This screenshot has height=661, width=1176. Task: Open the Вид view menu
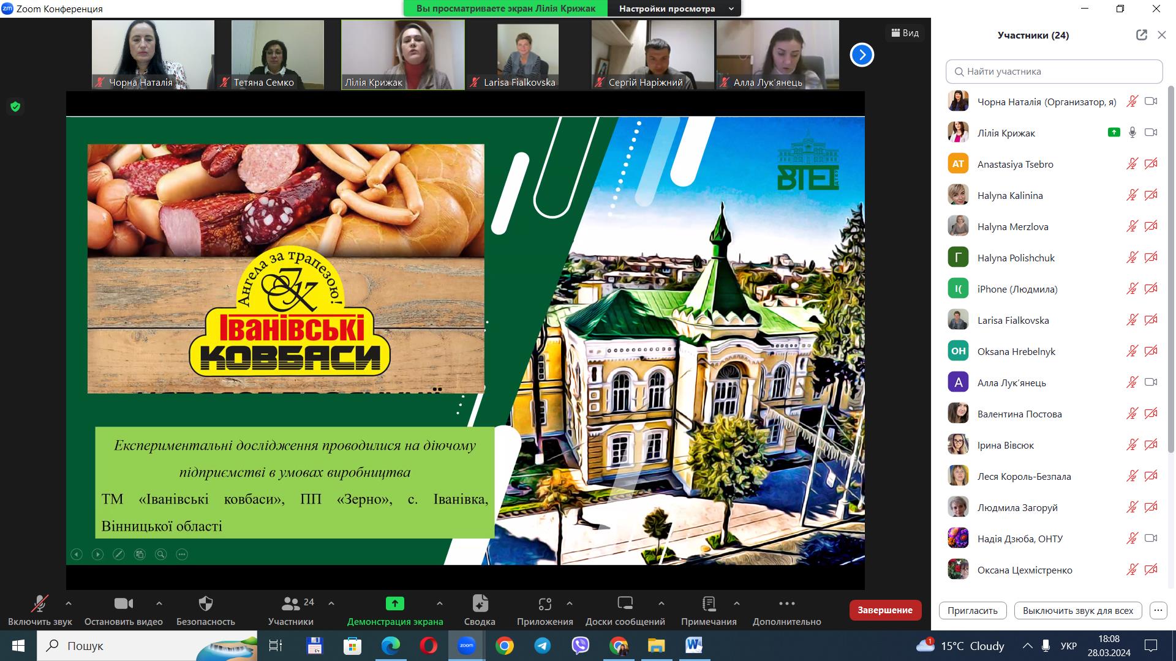pyautogui.click(x=905, y=33)
